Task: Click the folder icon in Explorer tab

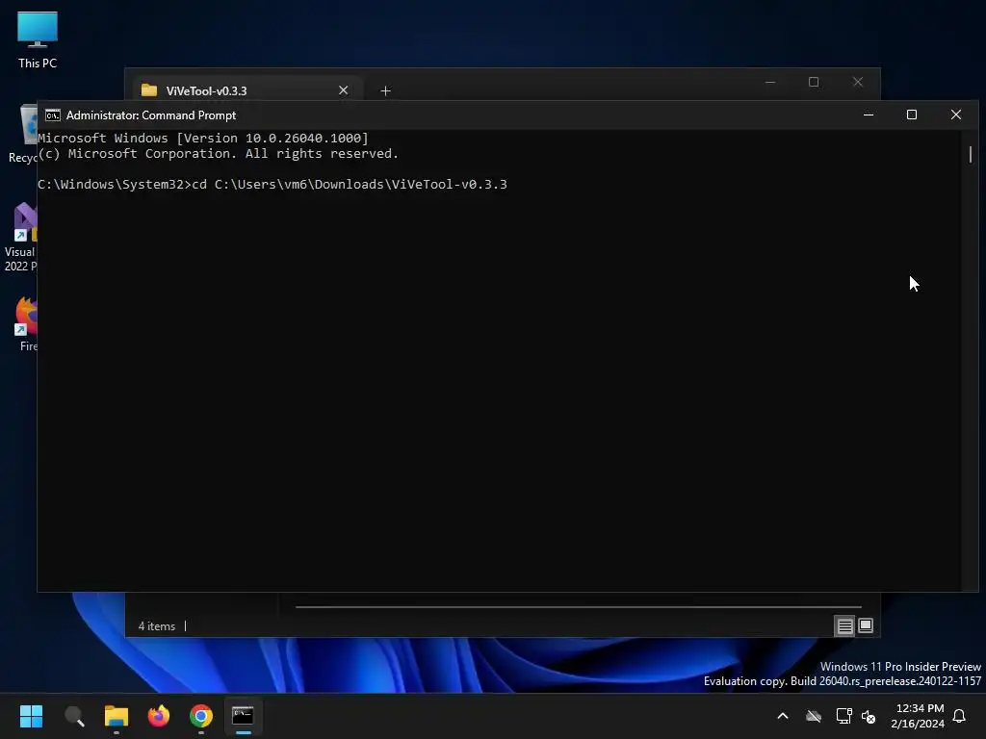Action: (149, 90)
